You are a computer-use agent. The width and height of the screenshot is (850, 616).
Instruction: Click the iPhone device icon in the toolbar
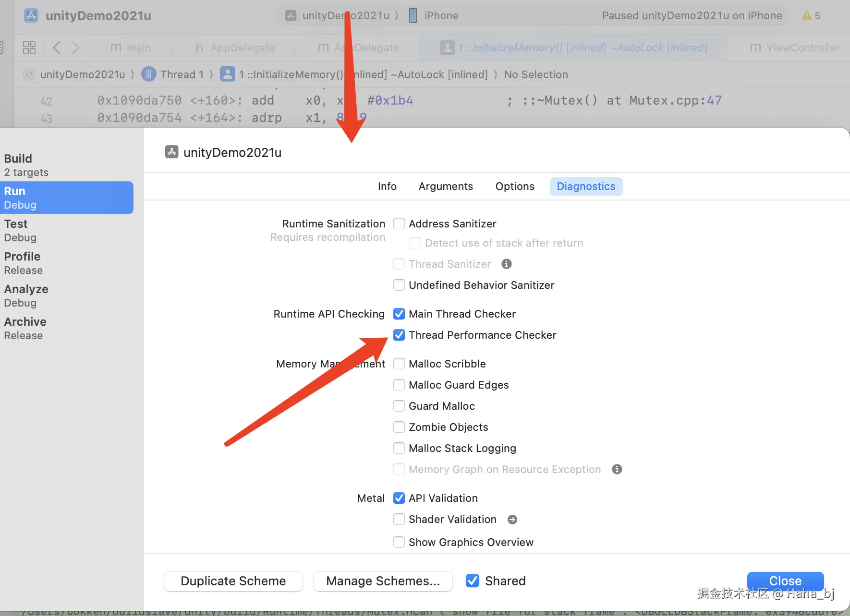click(x=413, y=15)
